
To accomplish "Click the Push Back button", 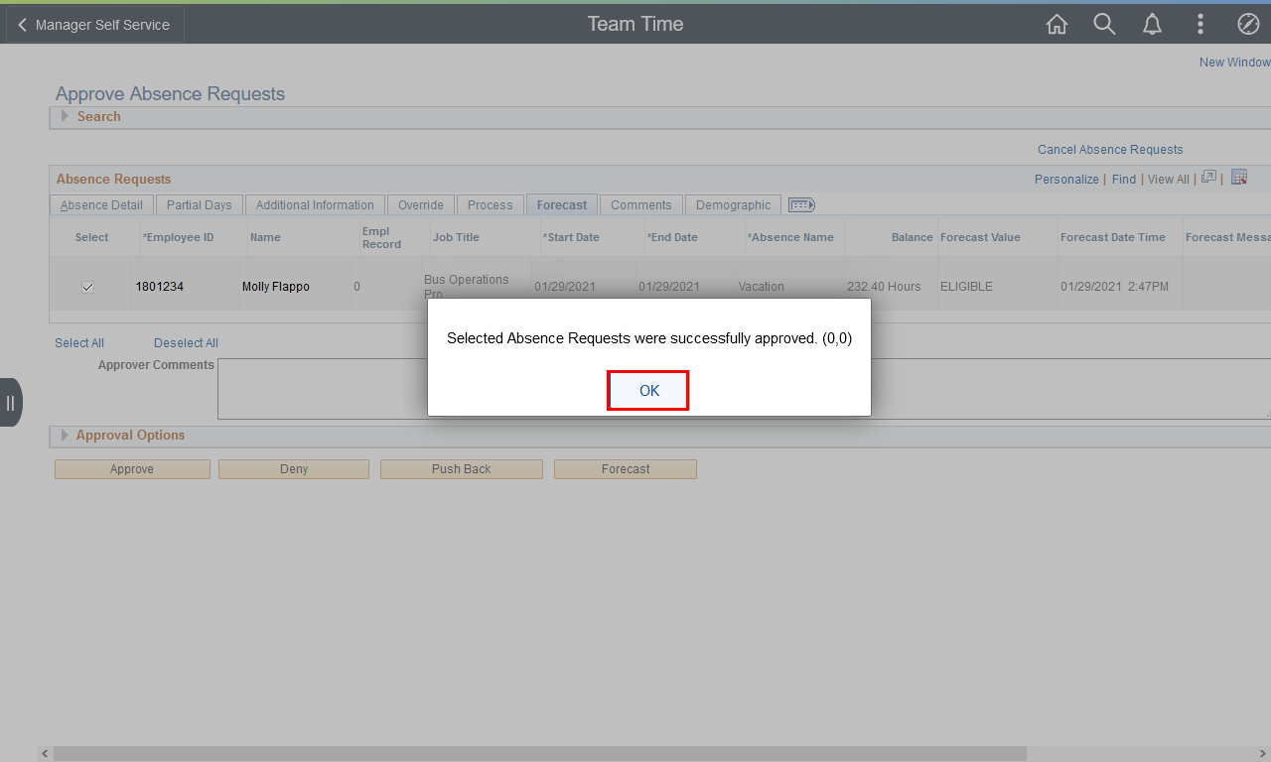I will coord(462,469).
